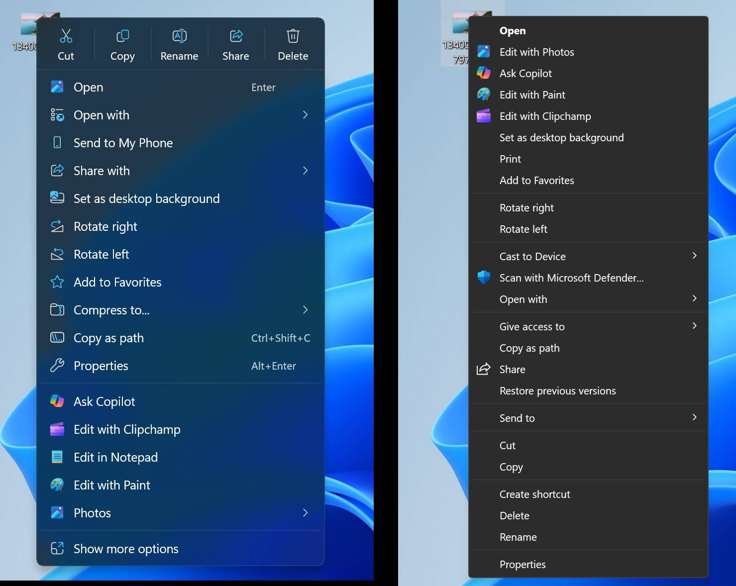Click the Paint palette icon in modern menu

click(x=57, y=485)
